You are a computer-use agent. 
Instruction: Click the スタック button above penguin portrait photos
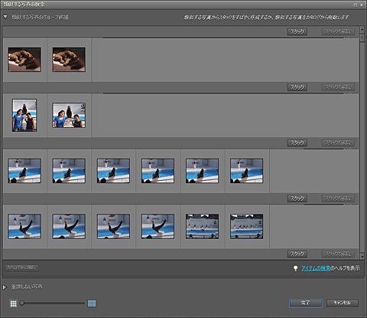[x=297, y=87]
